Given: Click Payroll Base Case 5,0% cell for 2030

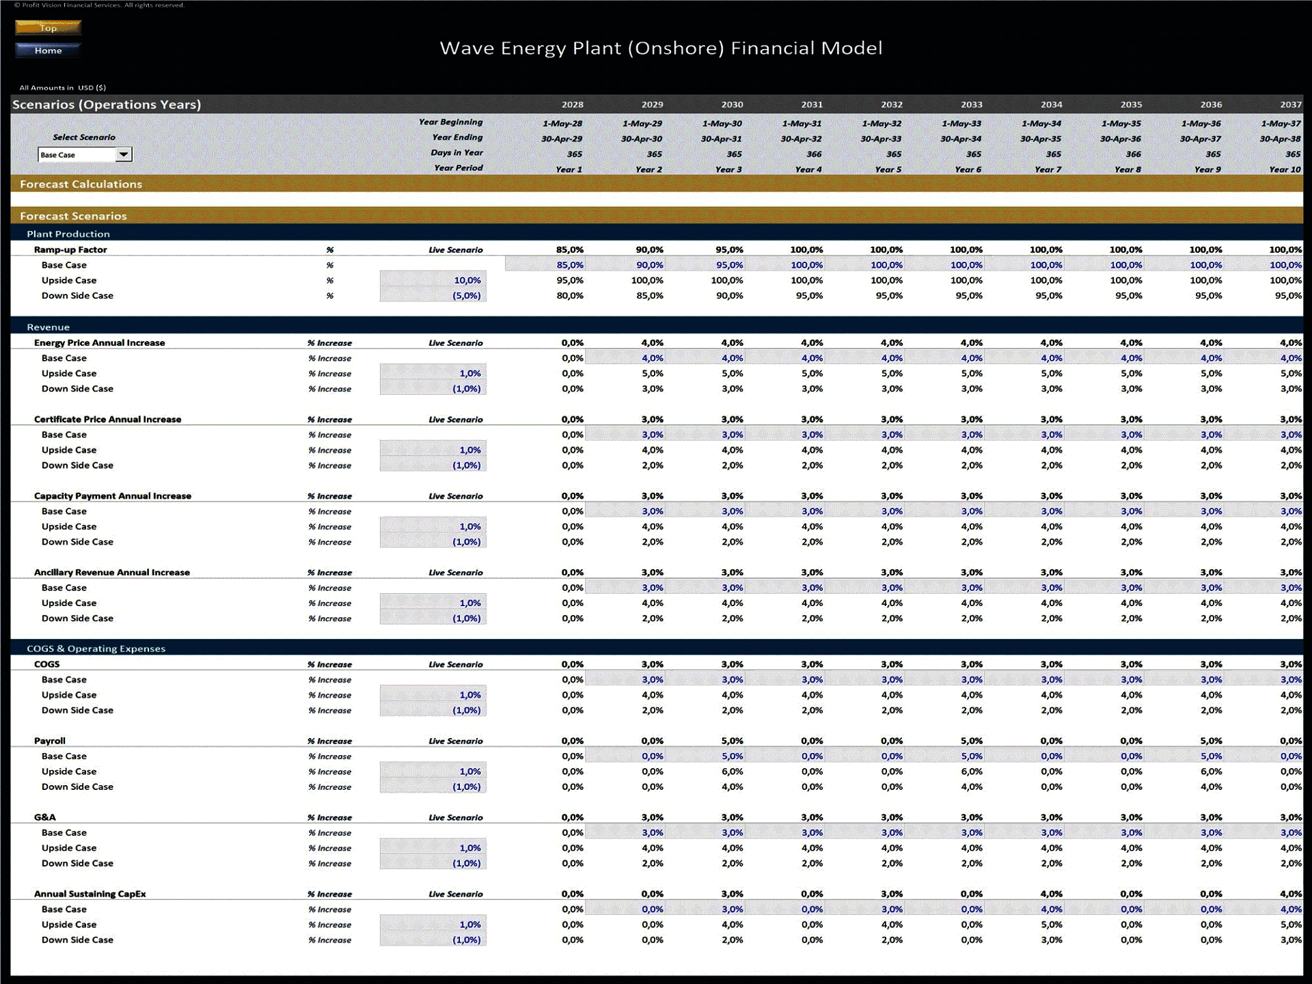Looking at the screenshot, I should point(705,756).
